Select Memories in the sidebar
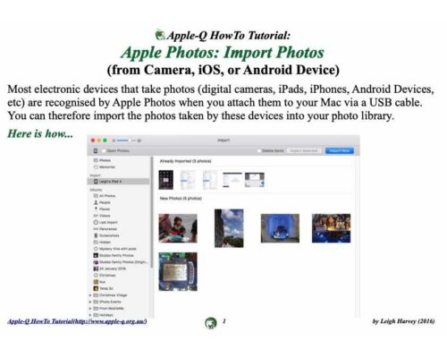Screen dimensions: 447x358 pos(106,167)
